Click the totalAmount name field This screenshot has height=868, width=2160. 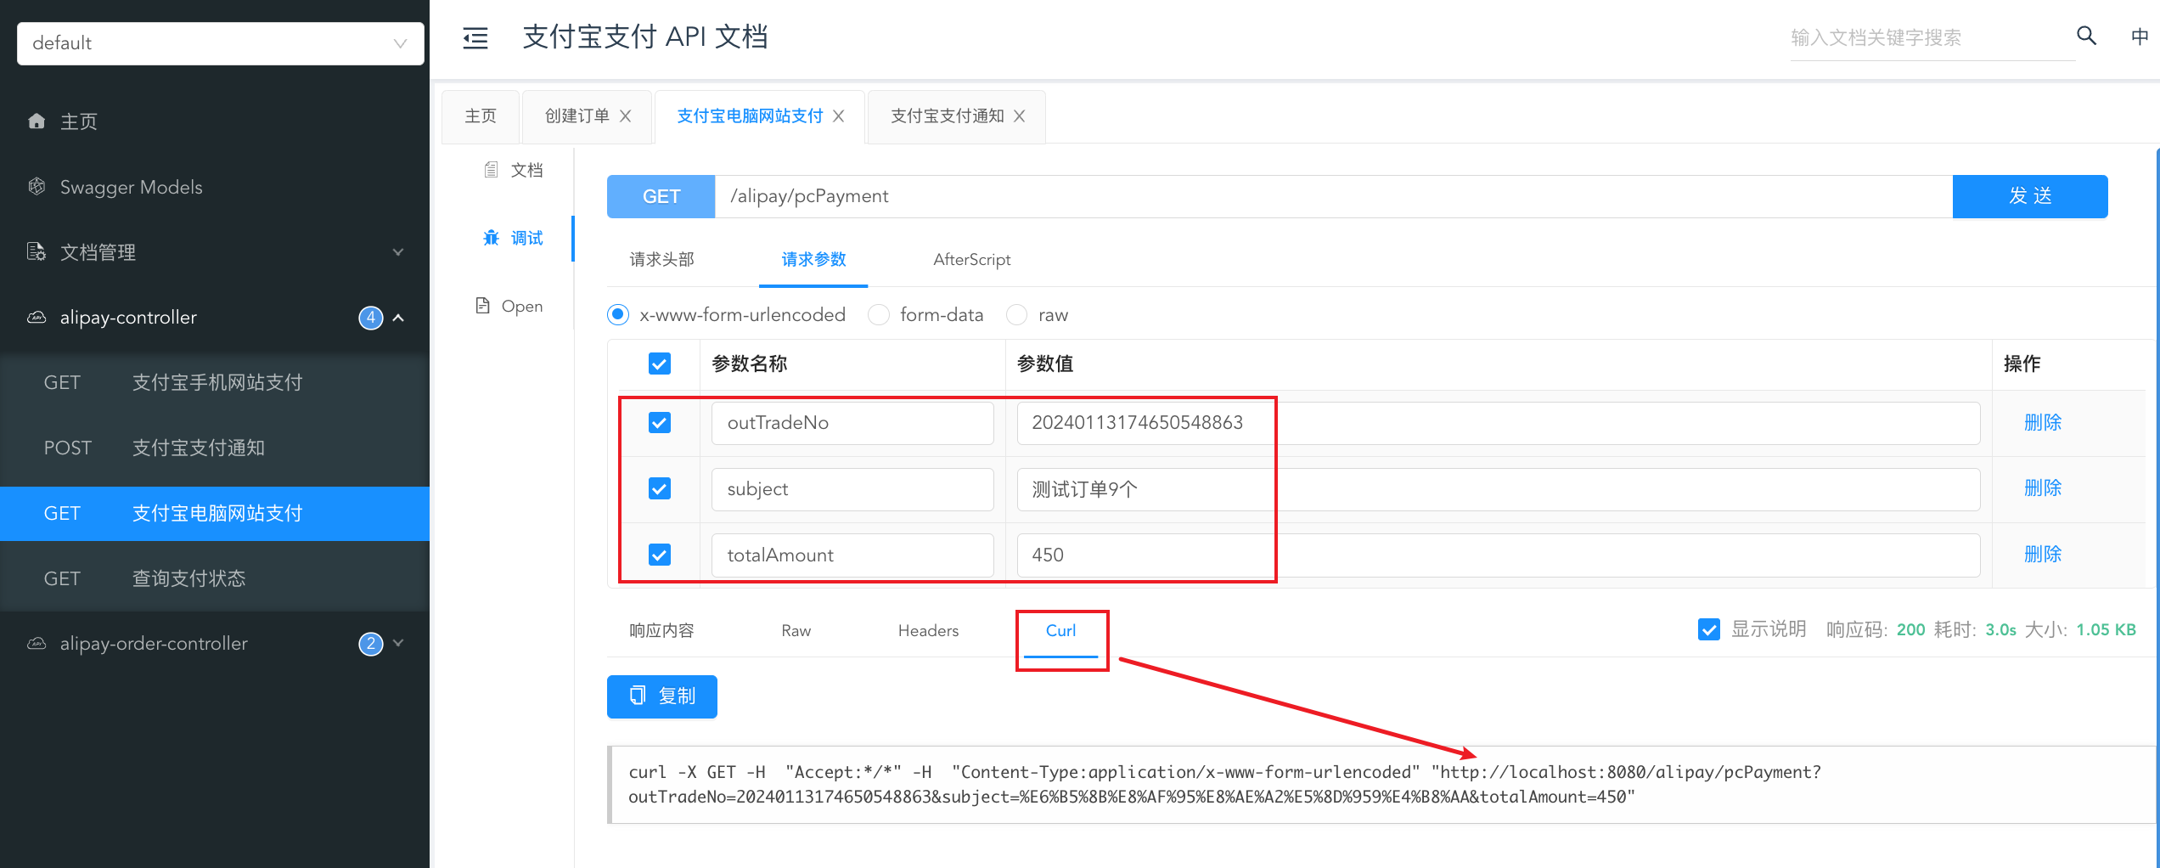tap(852, 555)
